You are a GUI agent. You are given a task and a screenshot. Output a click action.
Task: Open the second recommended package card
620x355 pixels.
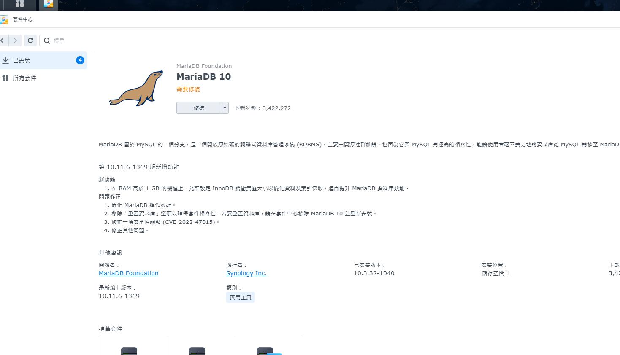[201, 346]
